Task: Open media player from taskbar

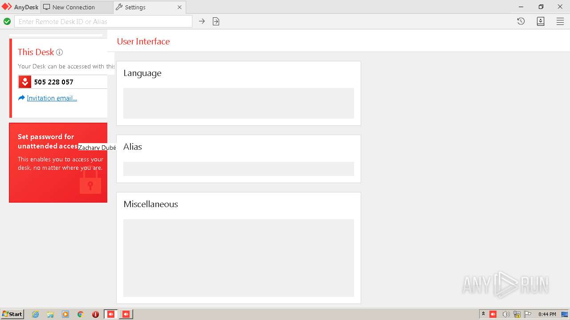Action: pos(65,314)
